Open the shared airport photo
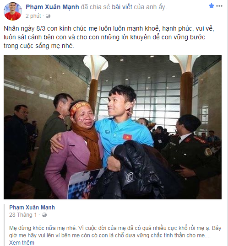Image resolution: width=228 pixels, height=246 pixels. click(113, 127)
